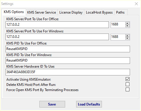Focus the KMS PID for Windows field
This screenshot has height=111, width=141.
point(68,60)
